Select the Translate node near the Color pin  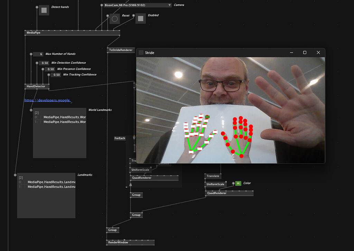click(x=213, y=176)
